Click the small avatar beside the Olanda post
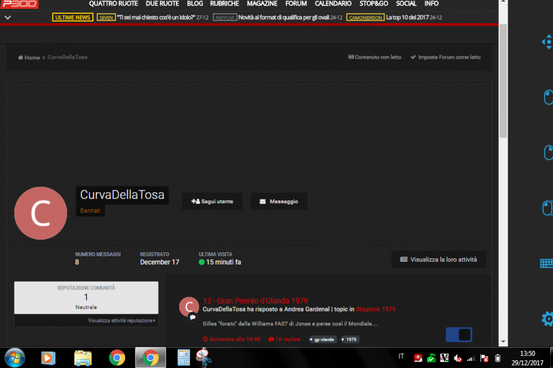Viewport: 553px width, 368px height. coord(189,307)
